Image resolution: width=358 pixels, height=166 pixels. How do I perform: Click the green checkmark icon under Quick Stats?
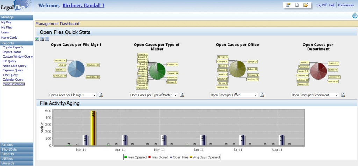pos(37,39)
